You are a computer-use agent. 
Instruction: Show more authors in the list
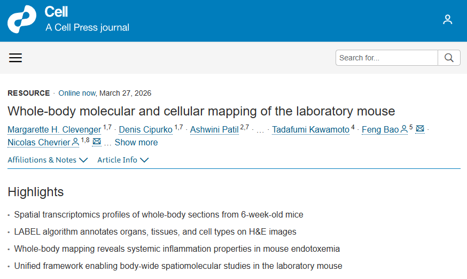[136, 142]
